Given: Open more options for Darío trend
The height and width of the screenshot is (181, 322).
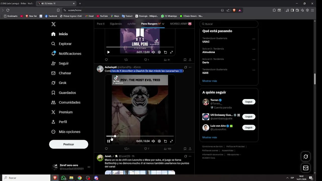Looking at the screenshot, I should [x=254, y=60].
